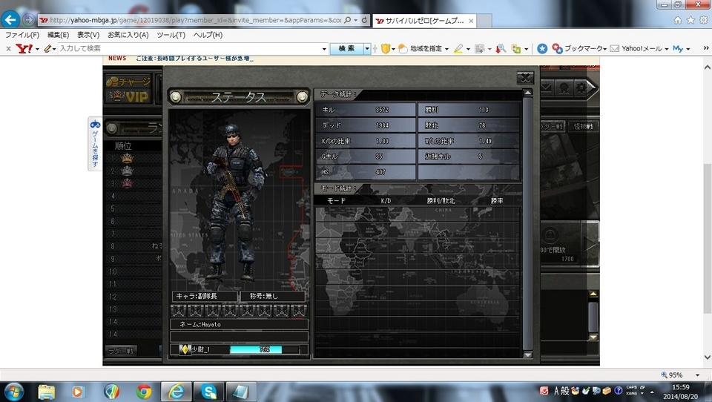The image size is (712, 402).
Task: Click the bronze crown rank 3 icon
Action: coord(127,183)
